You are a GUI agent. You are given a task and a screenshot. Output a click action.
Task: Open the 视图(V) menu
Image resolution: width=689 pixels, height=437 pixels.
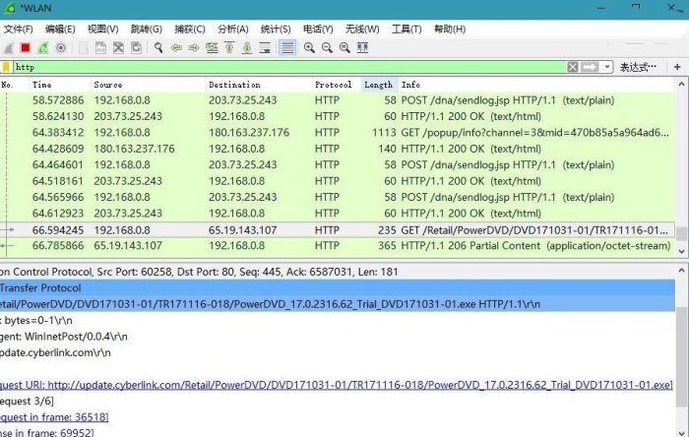[x=102, y=29]
